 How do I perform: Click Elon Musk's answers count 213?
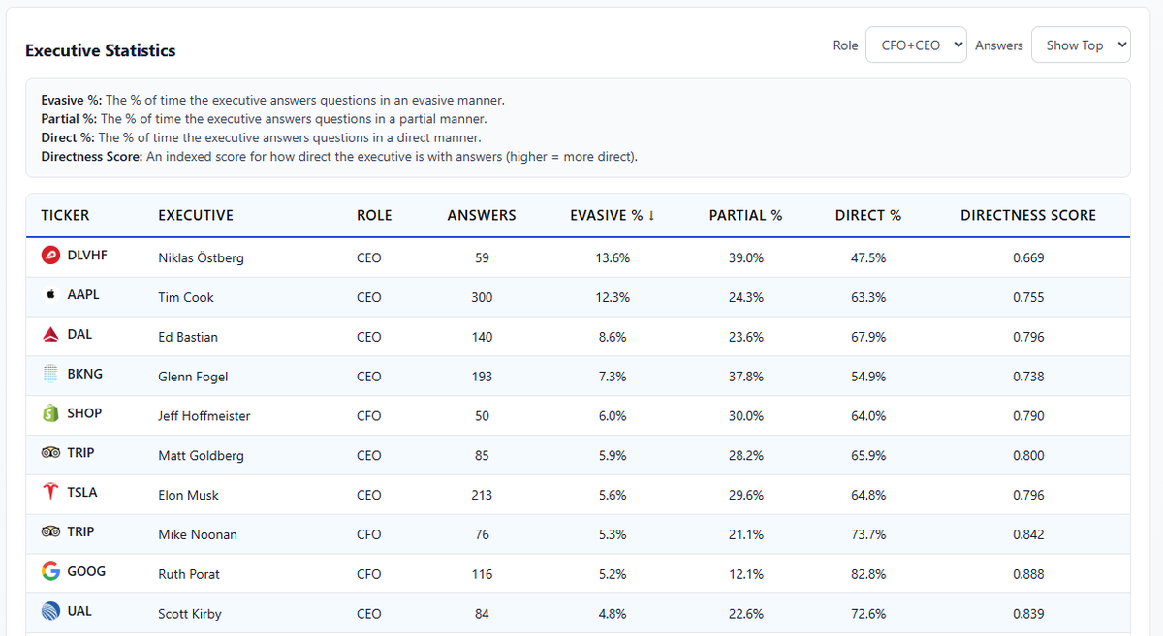[482, 496]
